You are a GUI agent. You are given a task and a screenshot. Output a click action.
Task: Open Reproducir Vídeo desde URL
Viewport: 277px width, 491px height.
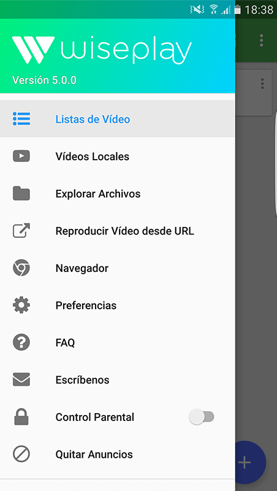pyautogui.click(x=117, y=231)
